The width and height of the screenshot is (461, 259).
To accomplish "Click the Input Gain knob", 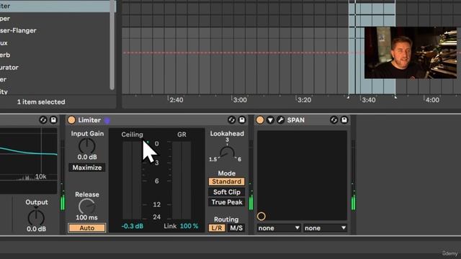I will click(x=87, y=146).
